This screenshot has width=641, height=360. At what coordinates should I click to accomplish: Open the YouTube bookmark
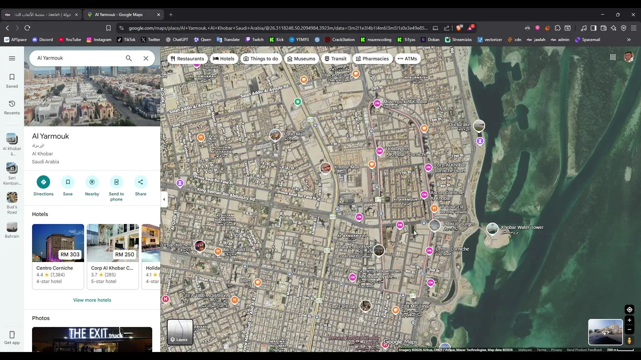[70, 39]
